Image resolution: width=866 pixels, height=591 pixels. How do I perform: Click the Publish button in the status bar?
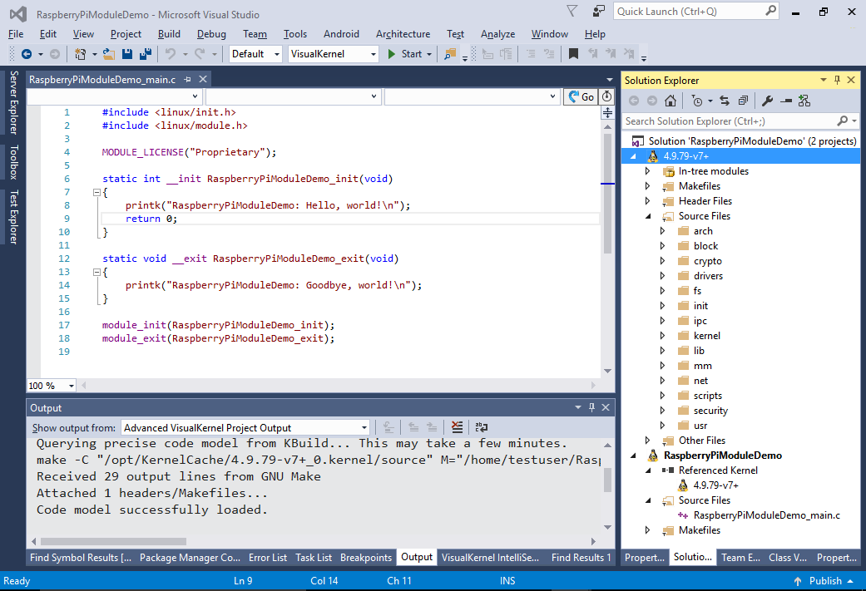823,580
